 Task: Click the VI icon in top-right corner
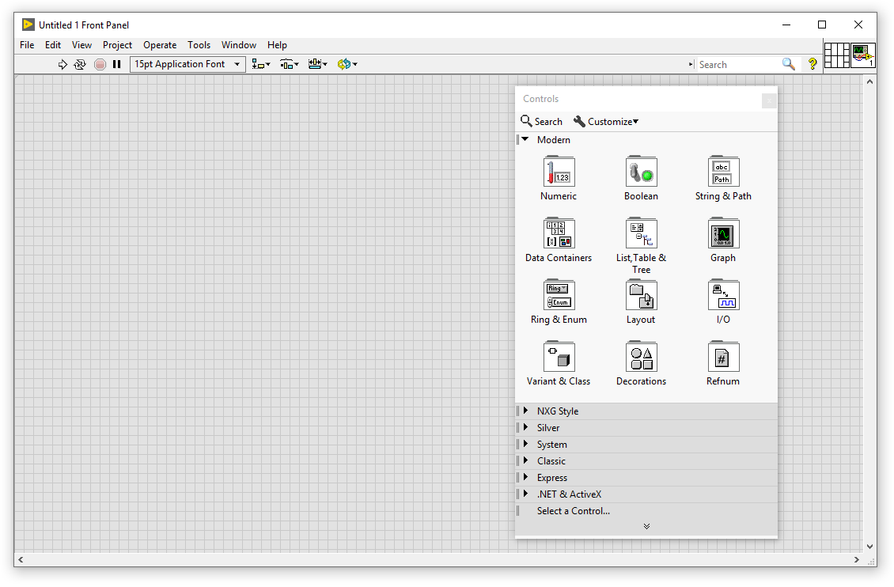pos(862,55)
